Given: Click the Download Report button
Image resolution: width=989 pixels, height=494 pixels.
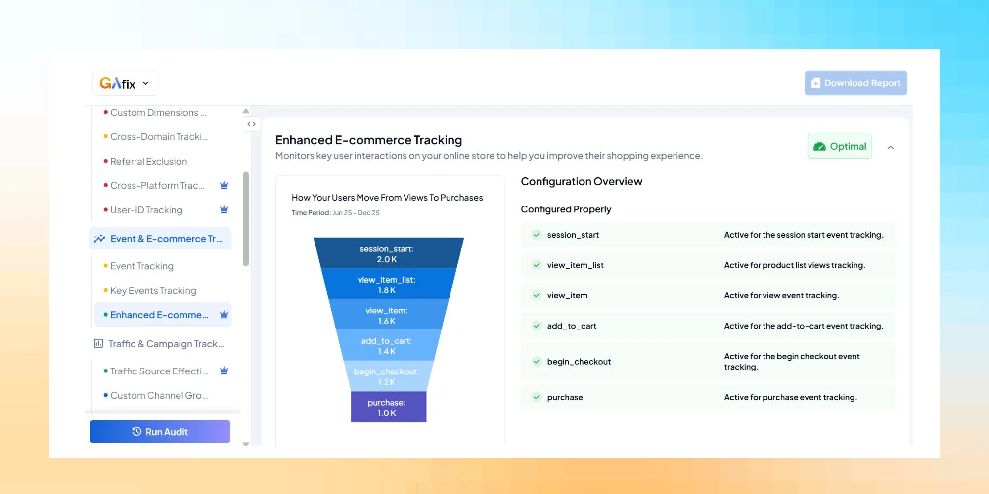Looking at the screenshot, I should [x=855, y=83].
